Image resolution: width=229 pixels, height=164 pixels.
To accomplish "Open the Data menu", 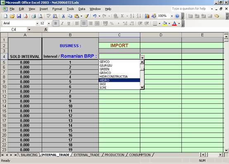I will tap(82, 9).
